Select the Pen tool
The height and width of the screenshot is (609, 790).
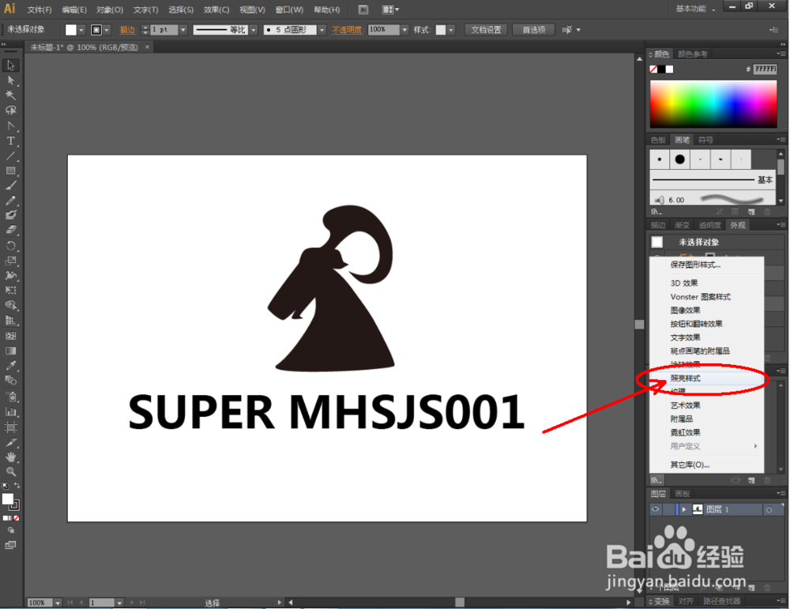(10, 126)
